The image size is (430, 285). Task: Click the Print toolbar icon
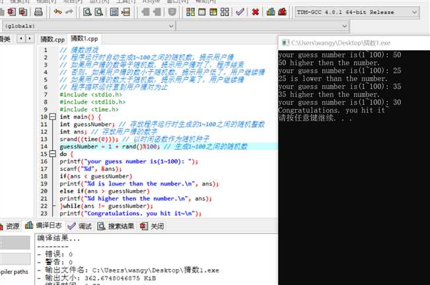38,12
